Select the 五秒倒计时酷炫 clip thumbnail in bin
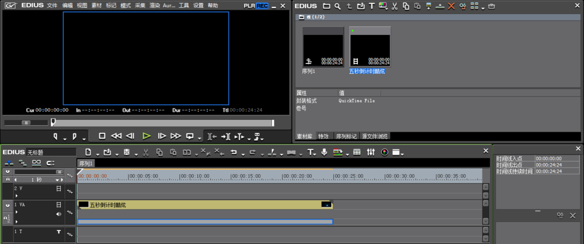Image resolution: width=584 pixels, height=244 pixels. pyautogui.click(x=370, y=47)
